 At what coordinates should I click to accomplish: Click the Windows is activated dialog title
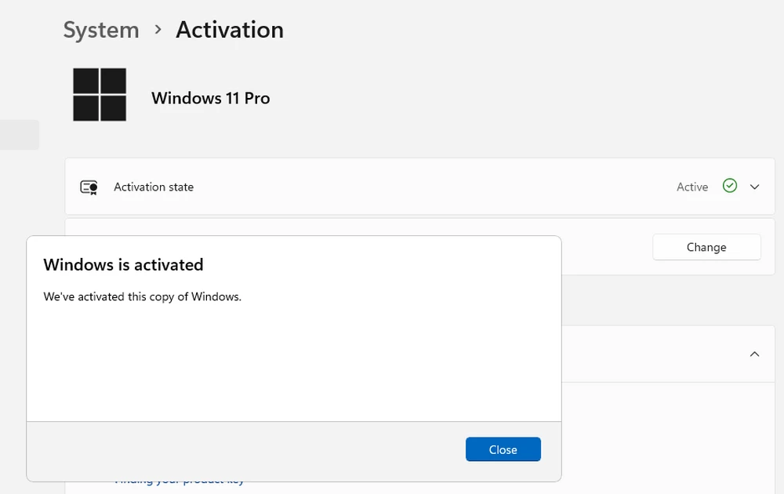pos(123,265)
